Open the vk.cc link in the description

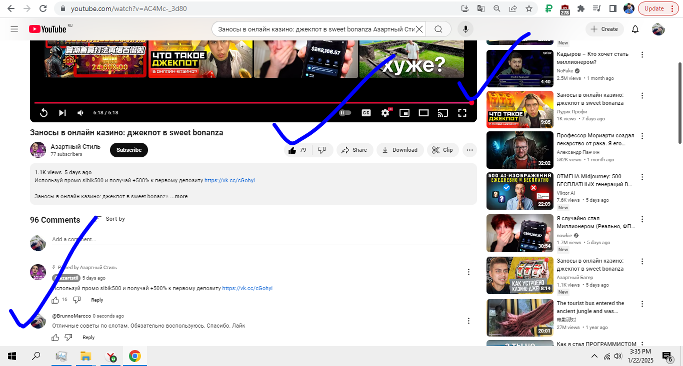click(x=229, y=180)
